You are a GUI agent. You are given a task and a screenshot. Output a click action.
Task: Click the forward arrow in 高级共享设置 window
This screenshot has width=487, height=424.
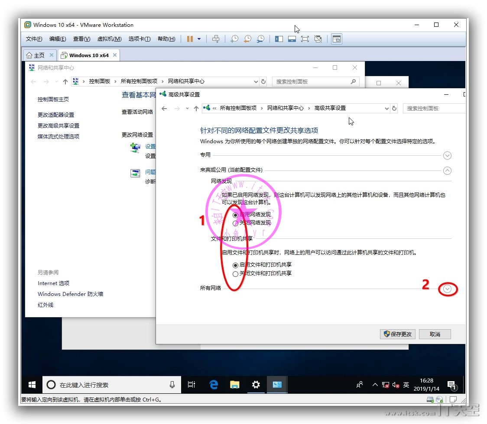tap(177, 109)
